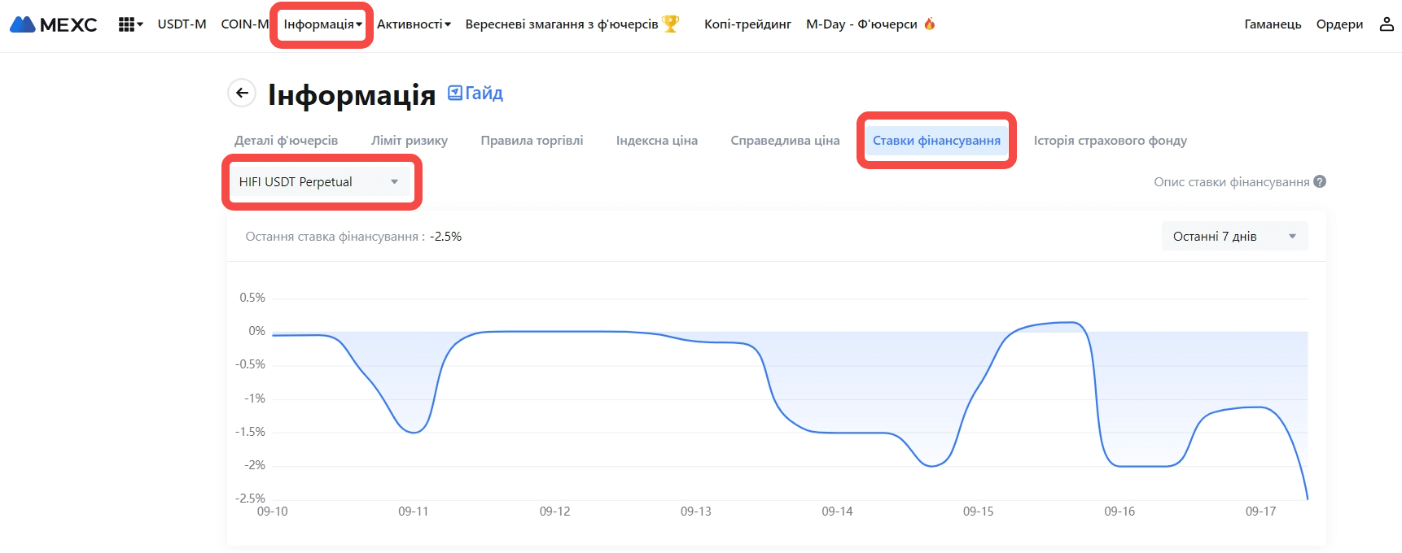Go to Копі-трейдинг page

point(747,24)
